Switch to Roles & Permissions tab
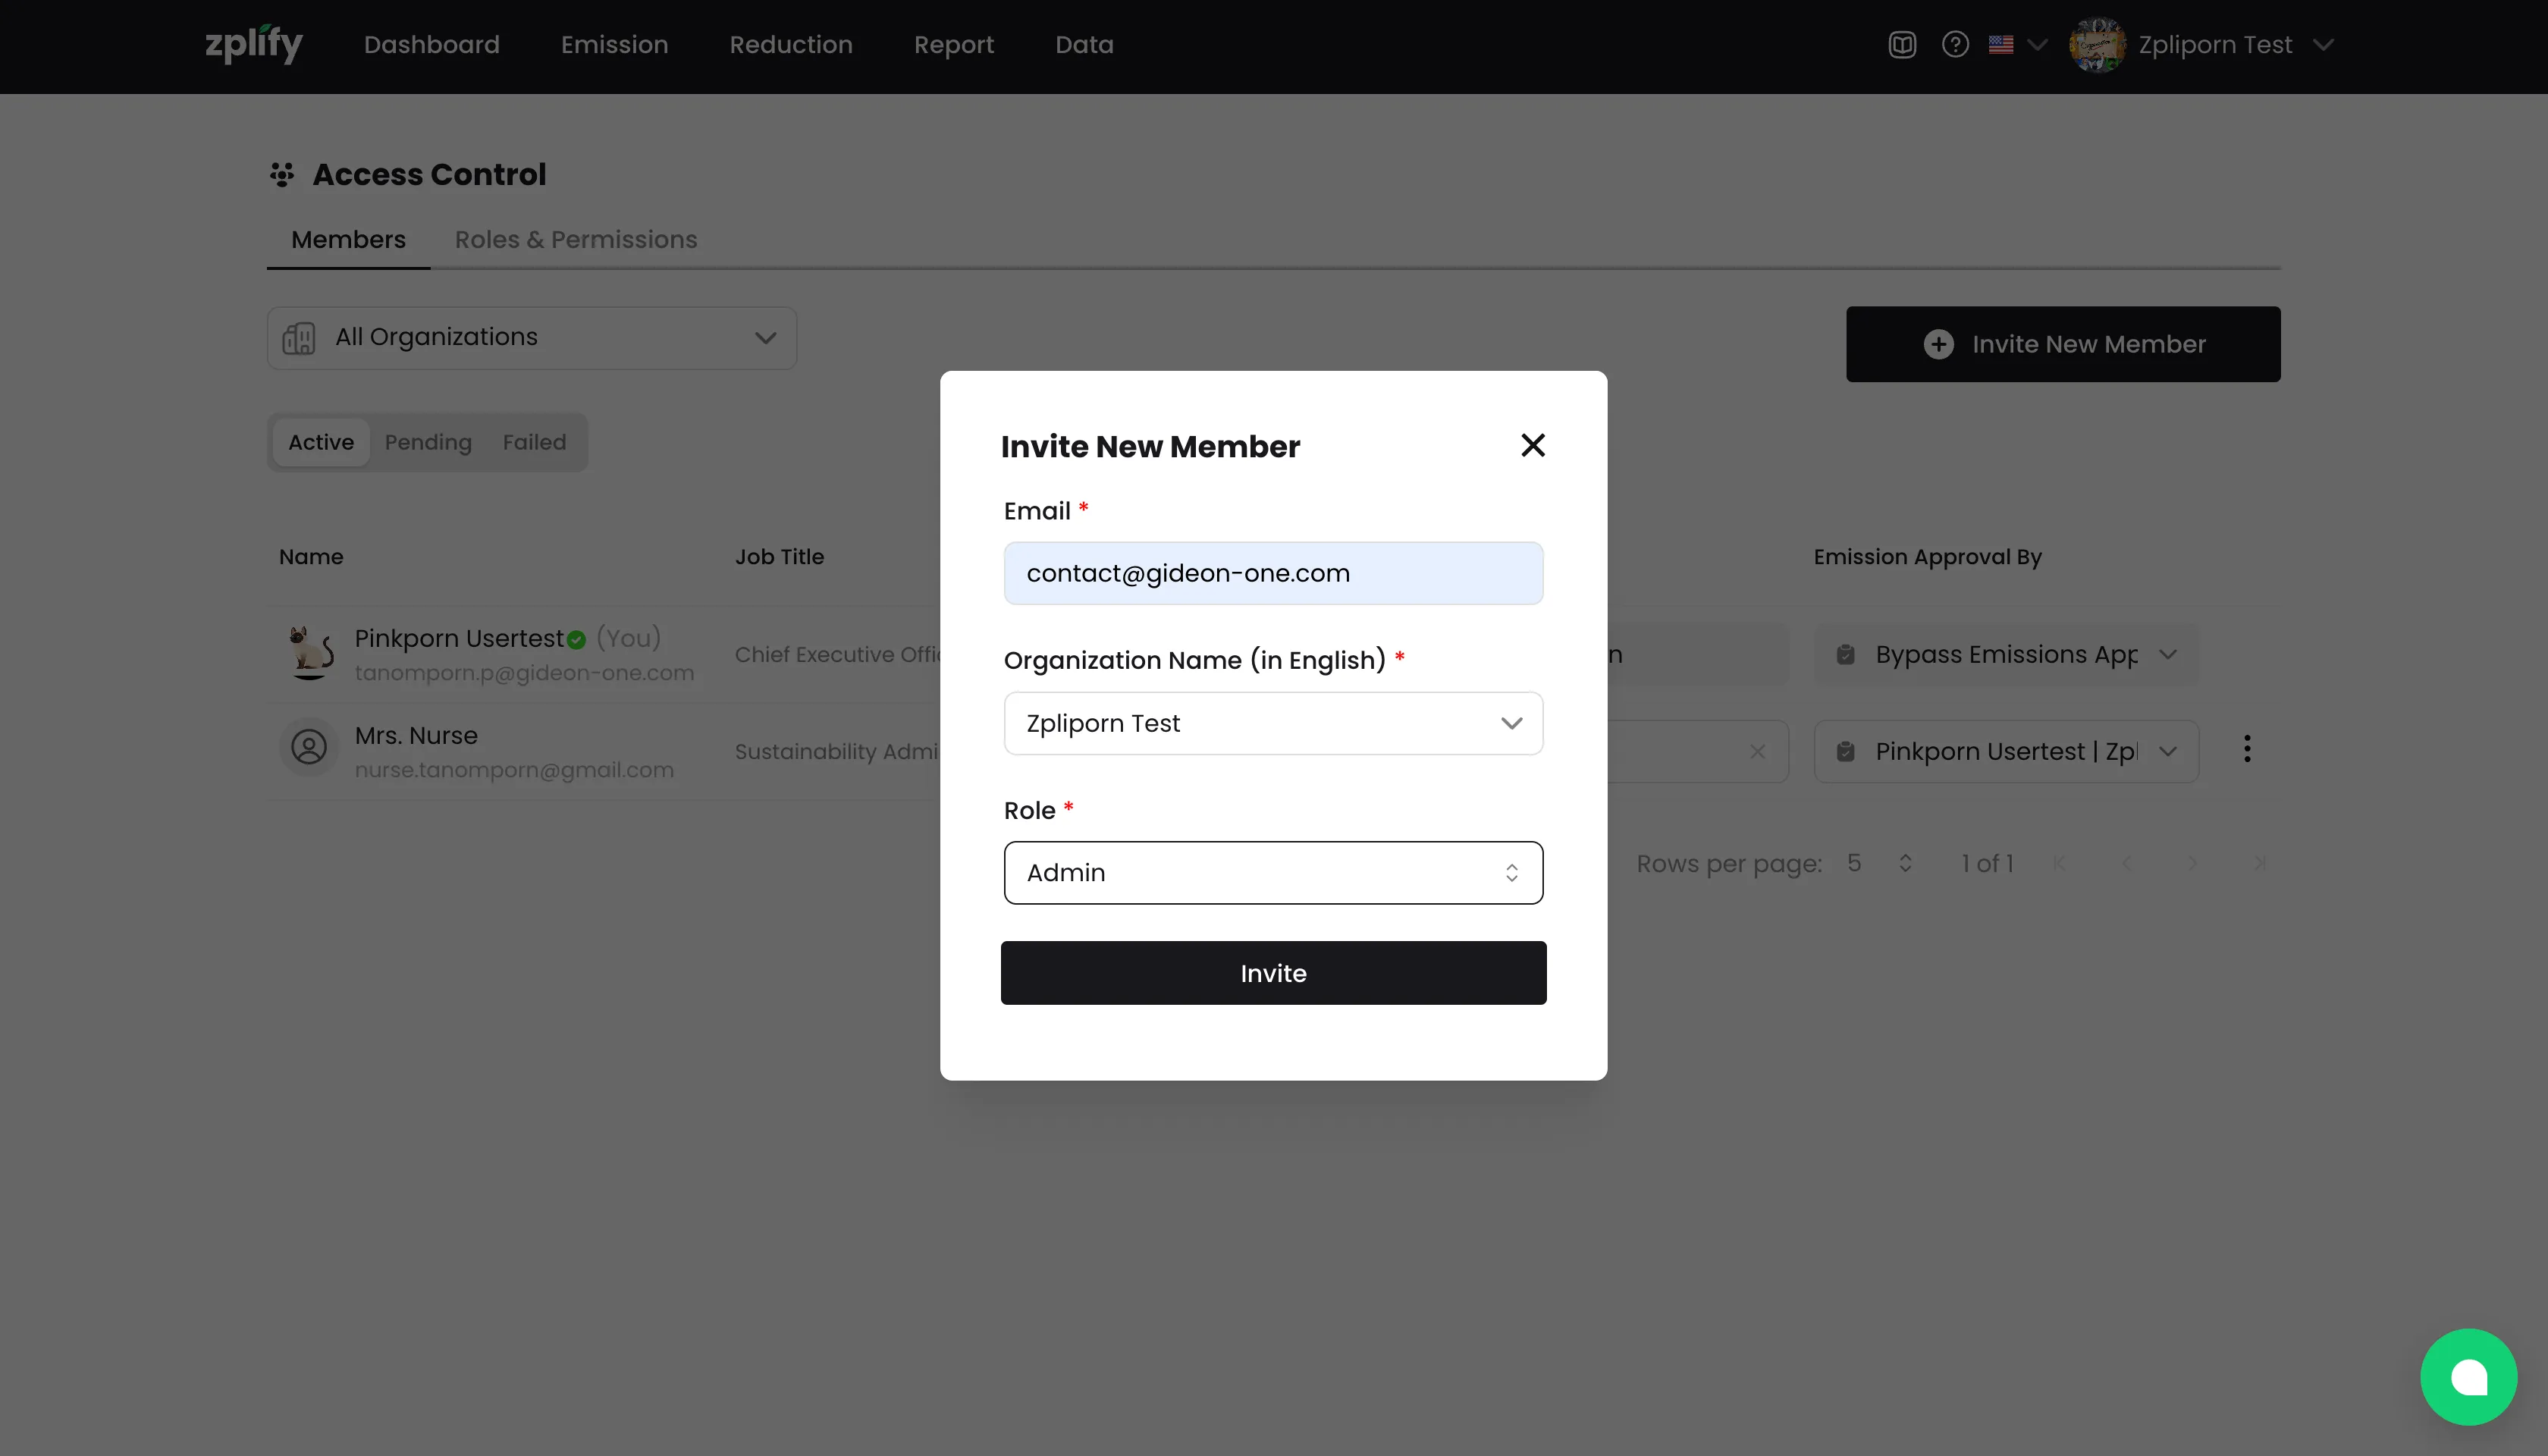 [x=575, y=240]
